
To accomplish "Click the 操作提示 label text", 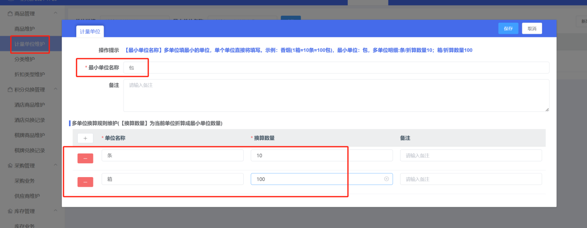I will 109,50.
